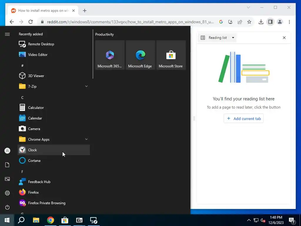Launch Video Editor from Recently added

pyautogui.click(x=54, y=54)
